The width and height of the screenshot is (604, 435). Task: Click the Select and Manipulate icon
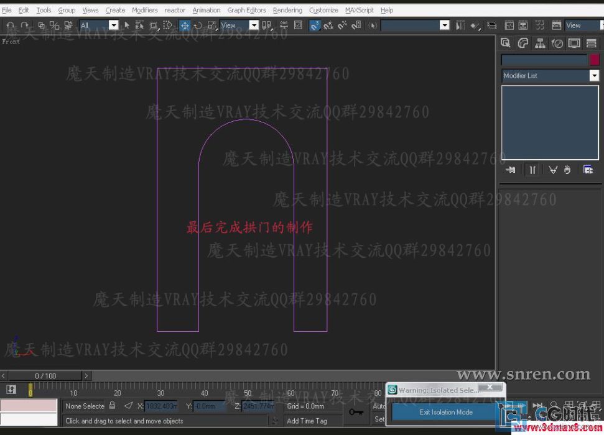[x=284, y=25]
